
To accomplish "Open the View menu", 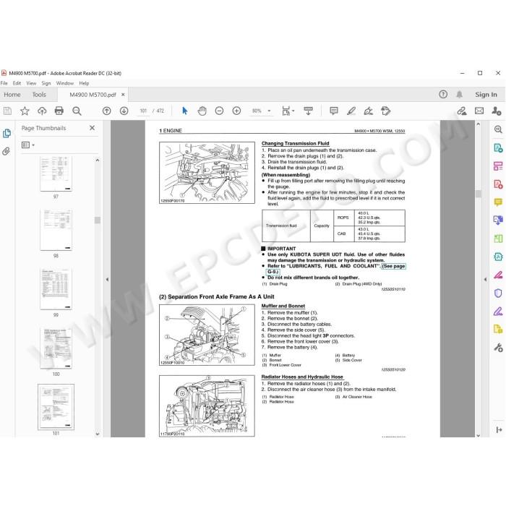I will 31,83.
